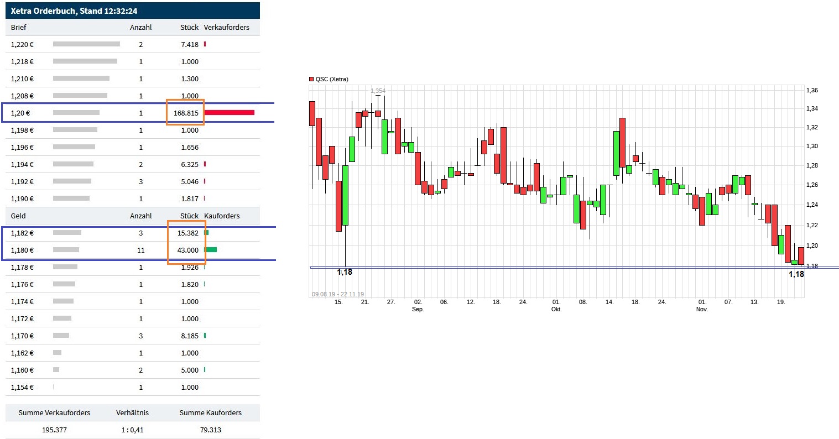This screenshot has height=439, width=839.
Task: Click the 1,354 high marker on chart
Action: click(378, 91)
